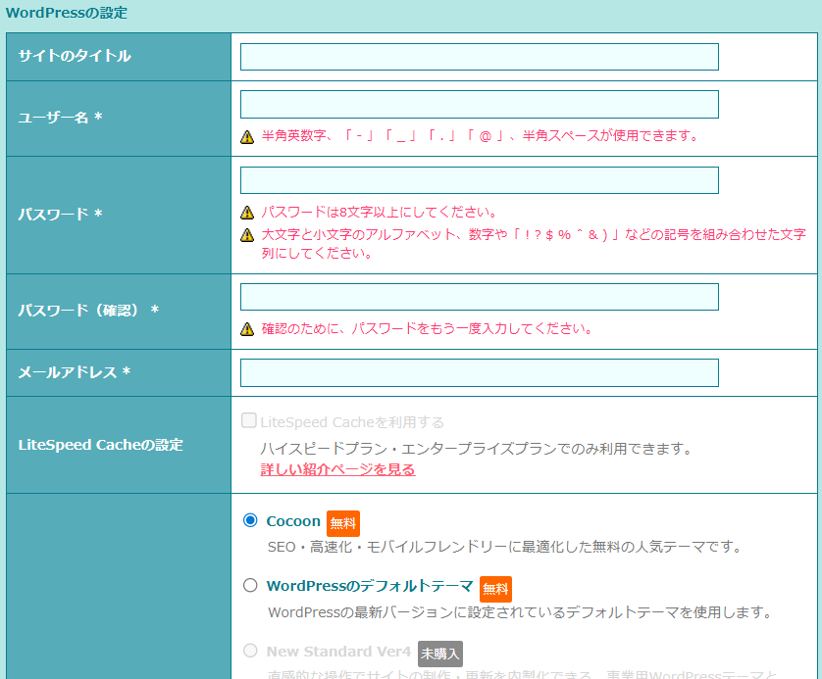Image resolution: width=822 pixels, height=679 pixels.
Task: Open the 詳しい紹介ページを見る link
Action: click(337, 470)
